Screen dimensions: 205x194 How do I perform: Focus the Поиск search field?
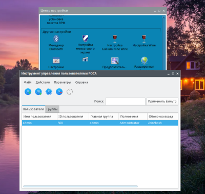pos(126,101)
